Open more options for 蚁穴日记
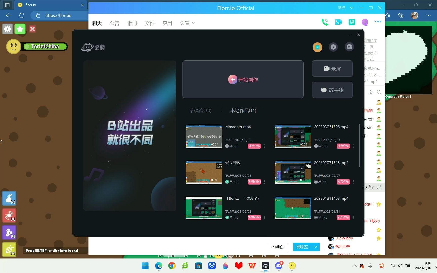Viewport: 437px width, 273px height. point(264,182)
